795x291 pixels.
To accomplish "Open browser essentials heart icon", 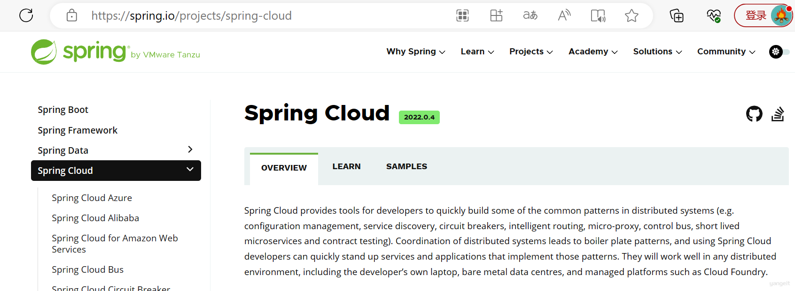I will [714, 15].
